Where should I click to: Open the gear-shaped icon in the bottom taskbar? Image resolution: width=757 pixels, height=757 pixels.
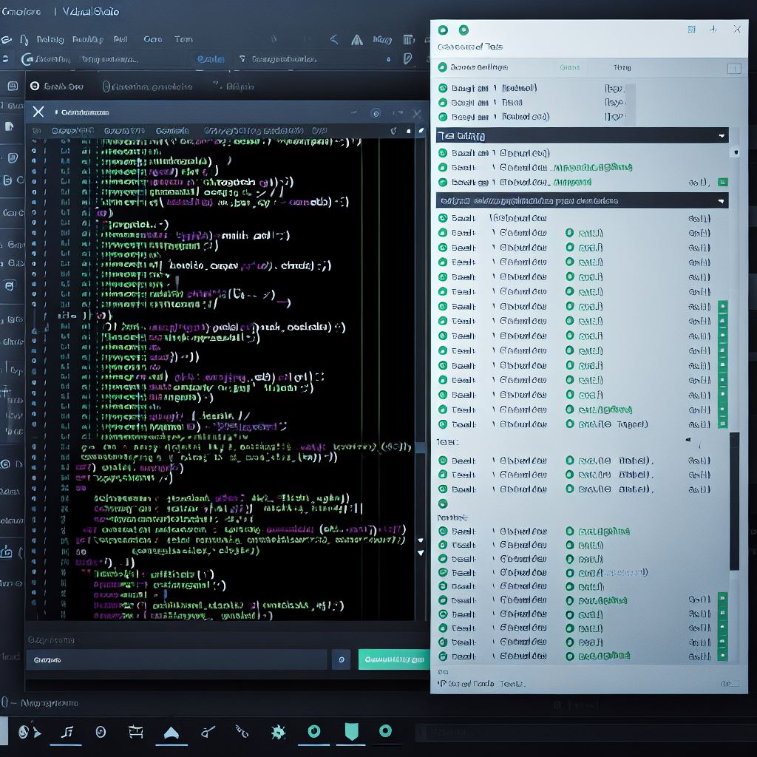pyautogui.click(x=278, y=732)
